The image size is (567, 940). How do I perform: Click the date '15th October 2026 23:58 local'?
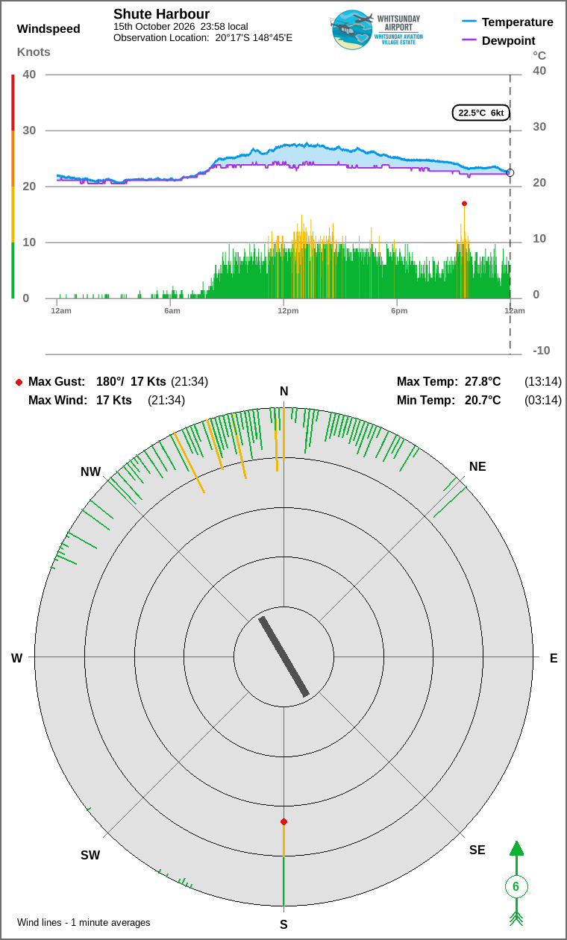coord(181,26)
